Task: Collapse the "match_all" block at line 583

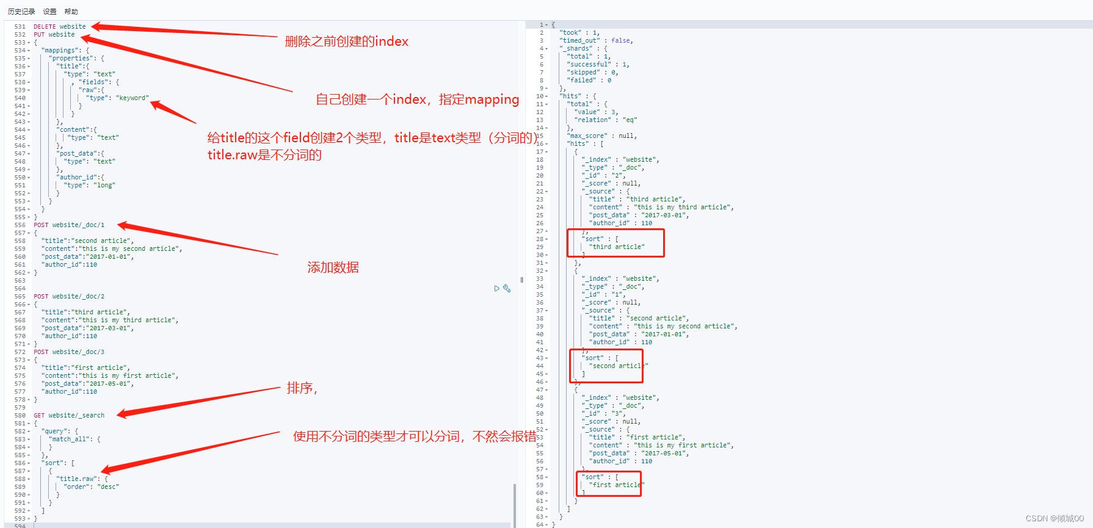Action: (29, 439)
